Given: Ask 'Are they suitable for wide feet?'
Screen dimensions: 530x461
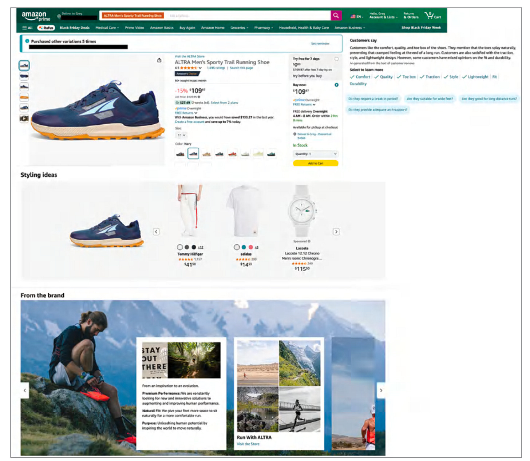Looking at the screenshot, I should tap(430, 99).
